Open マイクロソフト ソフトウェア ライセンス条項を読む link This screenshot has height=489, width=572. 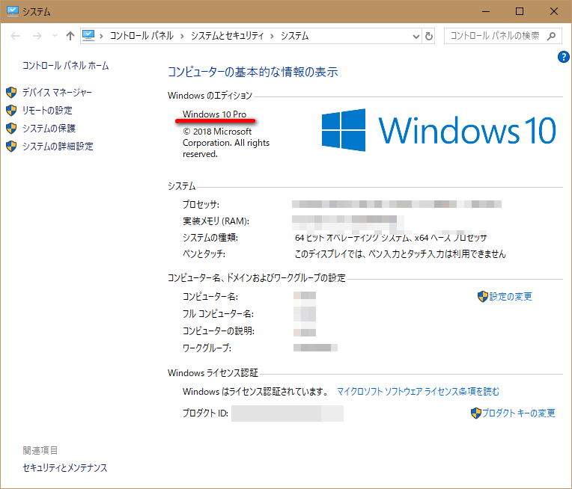tap(418, 391)
